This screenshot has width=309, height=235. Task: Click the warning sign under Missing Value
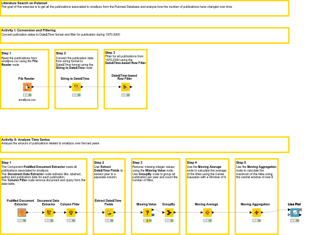coord(147,221)
